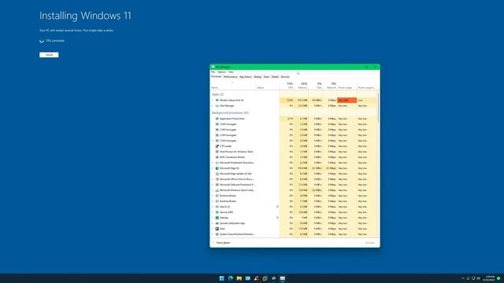Click the Microsoft Edge process icon

pyautogui.click(x=217, y=168)
